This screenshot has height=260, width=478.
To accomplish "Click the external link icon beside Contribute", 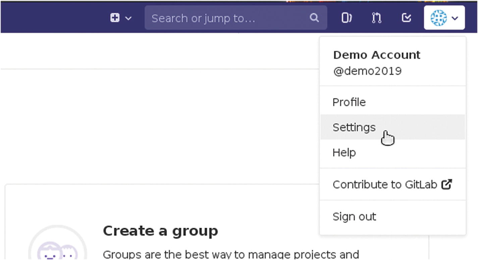I will pos(446,184).
